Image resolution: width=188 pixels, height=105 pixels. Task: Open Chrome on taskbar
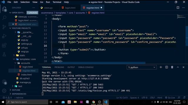click(x=93, y=102)
